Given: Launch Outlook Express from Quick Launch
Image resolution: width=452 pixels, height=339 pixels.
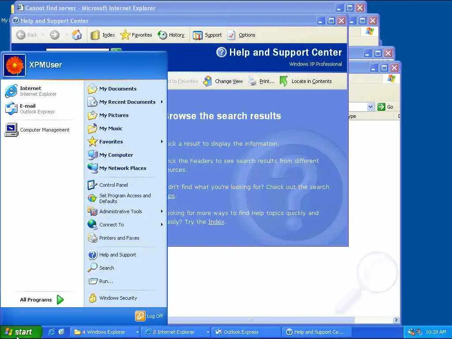Looking at the screenshot, I should point(61,332).
